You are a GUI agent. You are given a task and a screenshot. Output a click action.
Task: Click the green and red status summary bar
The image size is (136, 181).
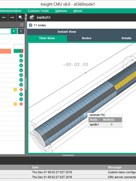pyautogui.click(x=18, y=51)
